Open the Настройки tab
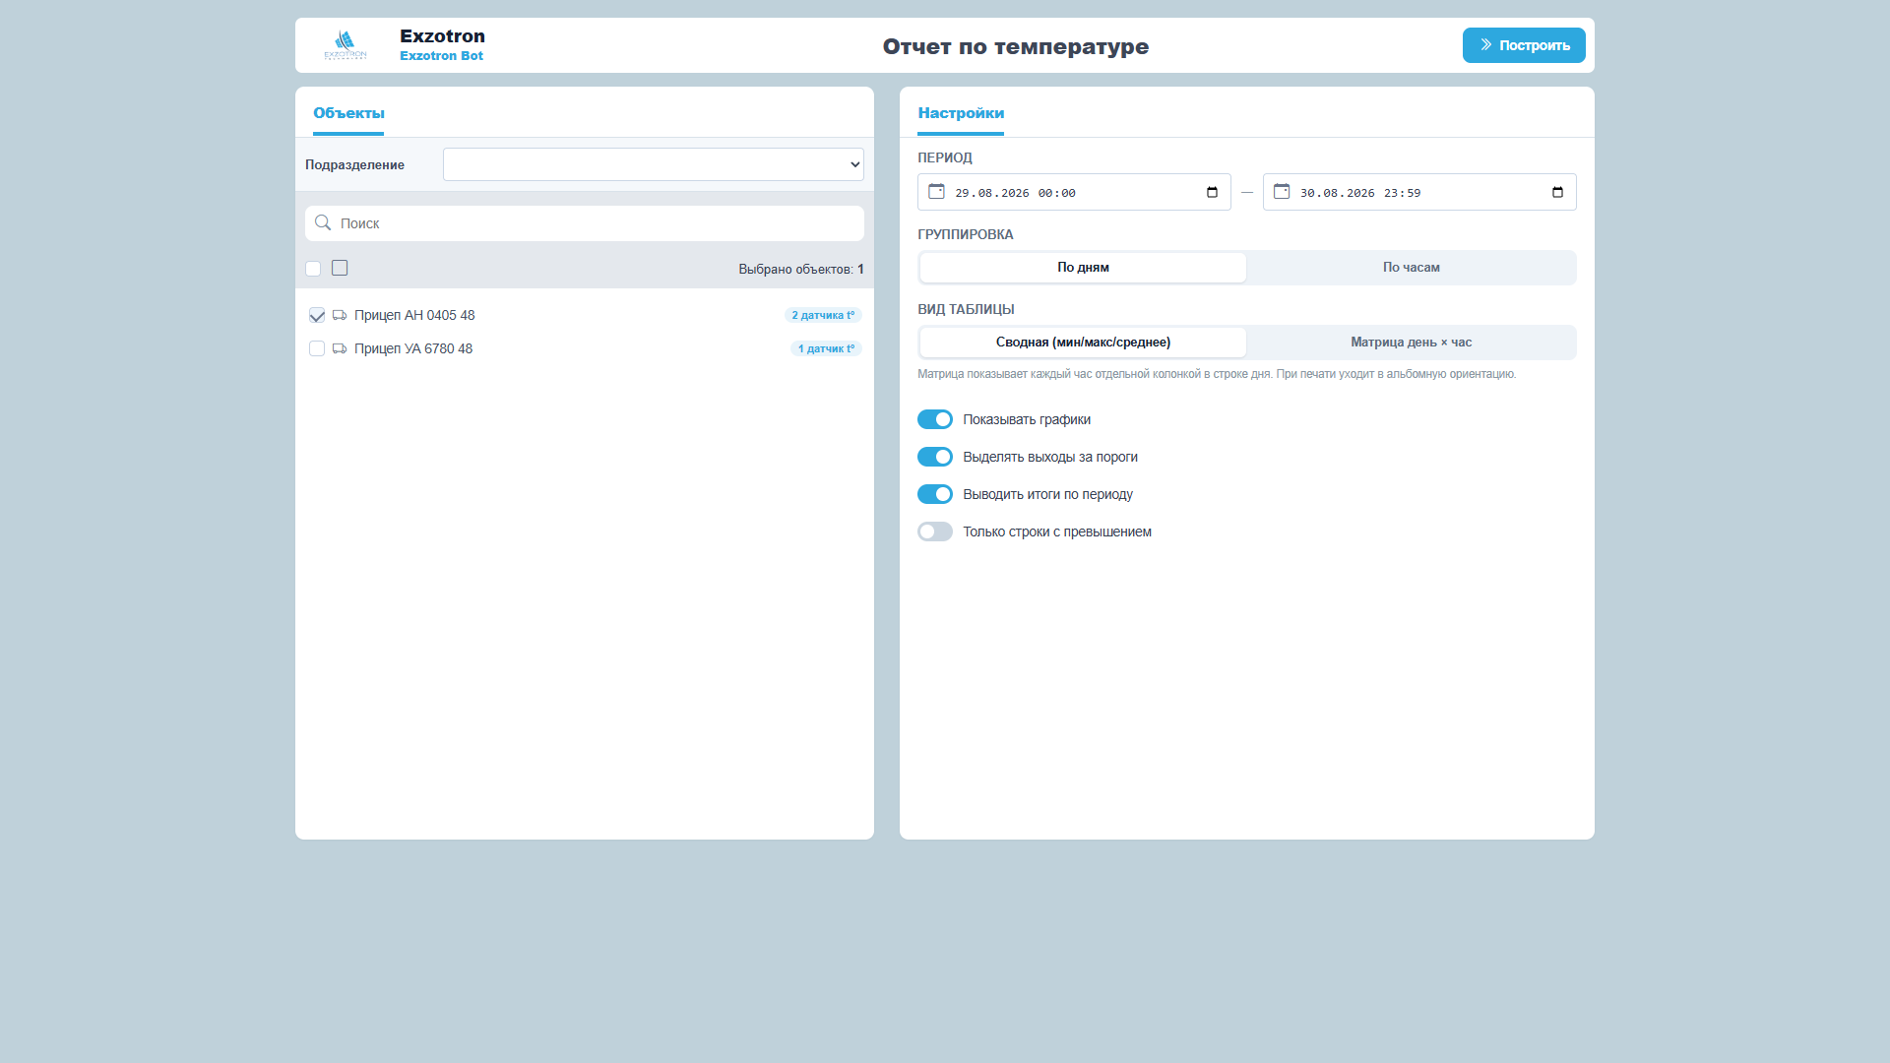This screenshot has height=1063, width=1890. (x=961, y=113)
